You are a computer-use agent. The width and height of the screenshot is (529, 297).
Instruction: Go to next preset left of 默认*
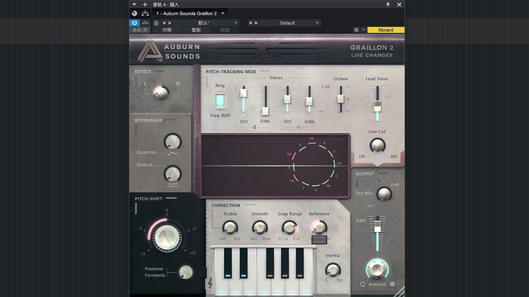pos(170,23)
